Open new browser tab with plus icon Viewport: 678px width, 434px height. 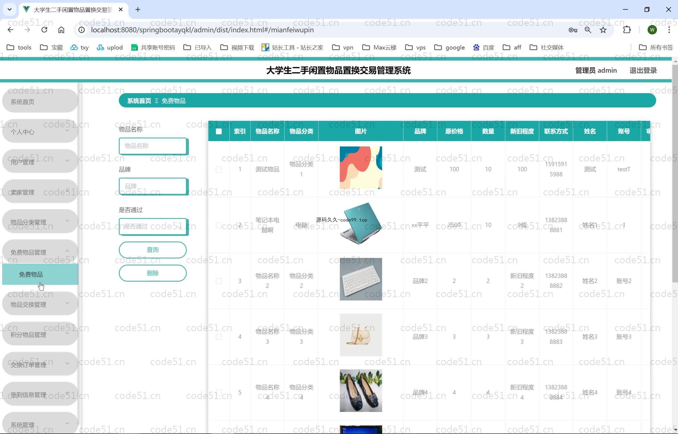pos(138,10)
